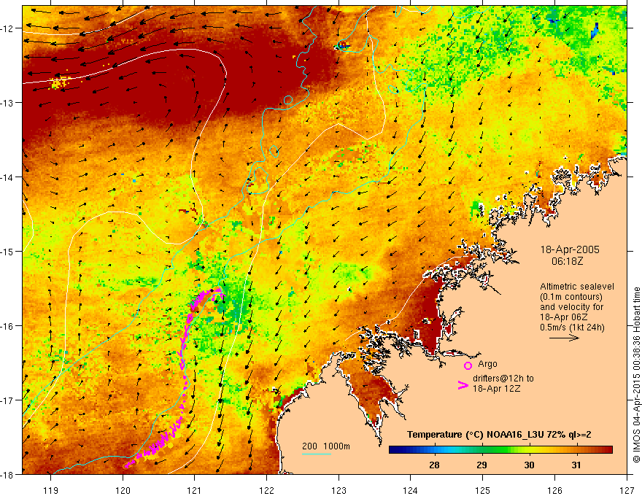This screenshot has height=496, width=642.
Task: Click the colour bar tick label 30
Action: pyautogui.click(x=529, y=465)
